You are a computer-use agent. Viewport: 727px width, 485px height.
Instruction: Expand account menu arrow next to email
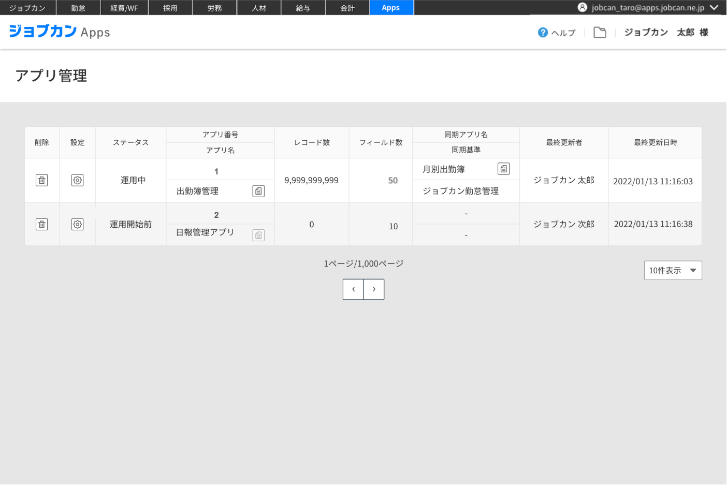714,7
